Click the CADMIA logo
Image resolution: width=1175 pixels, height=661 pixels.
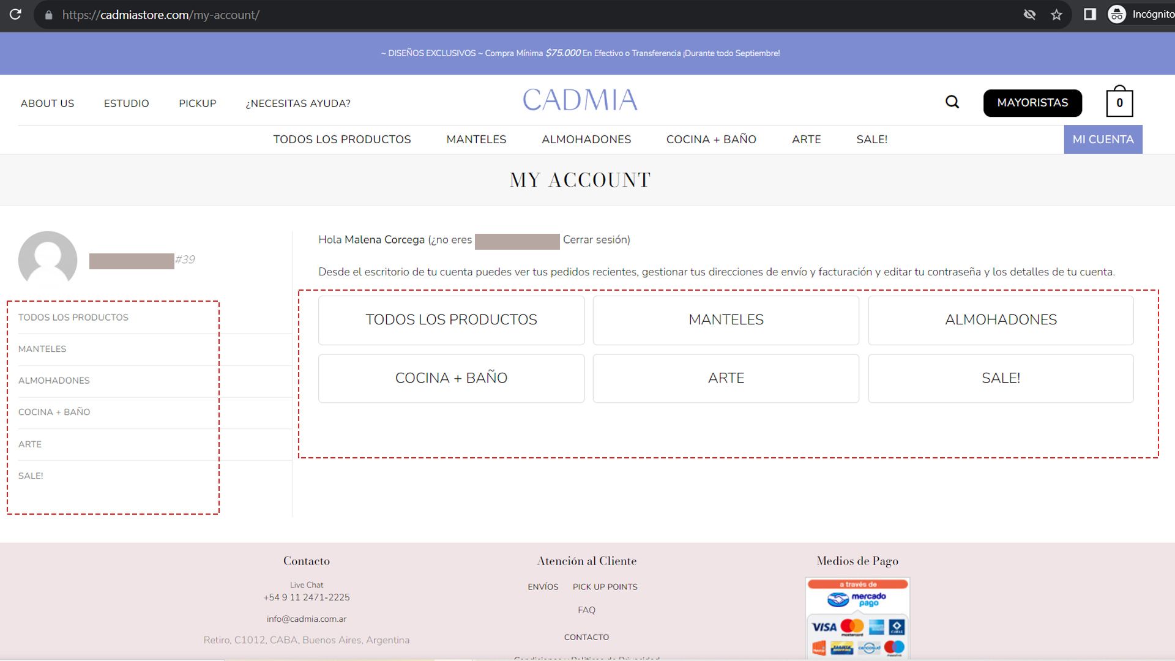[580, 100]
